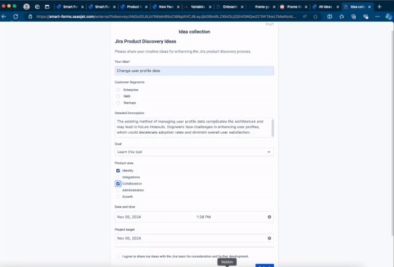Switch to the first iframe tab
This screenshot has width=394, height=267.
pyautogui.click(x=261, y=7)
